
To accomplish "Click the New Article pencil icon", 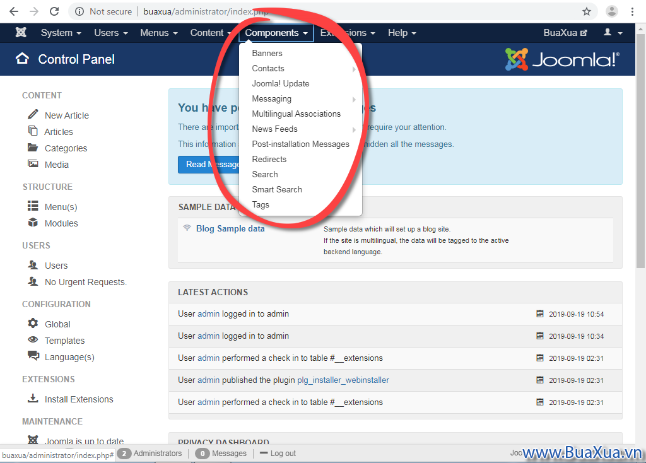I will 33,114.
